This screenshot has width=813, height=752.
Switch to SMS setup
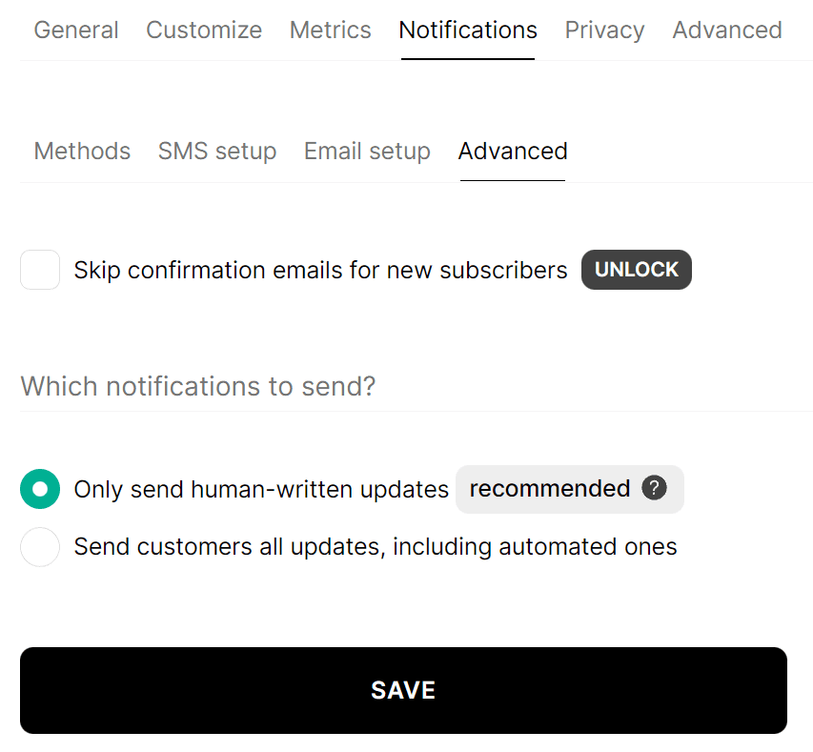click(216, 151)
